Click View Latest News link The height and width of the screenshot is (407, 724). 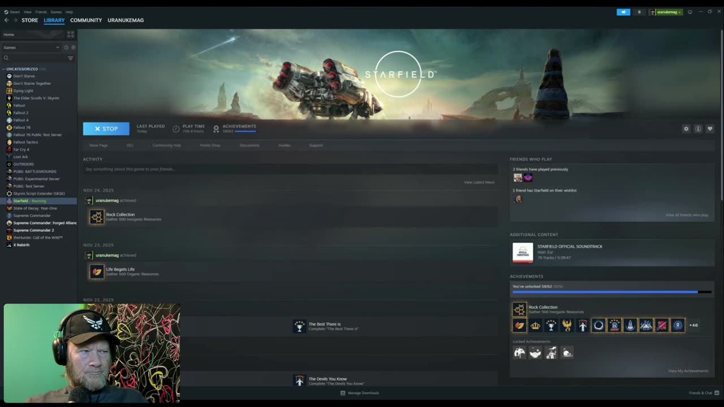pyautogui.click(x=479, y=182)
